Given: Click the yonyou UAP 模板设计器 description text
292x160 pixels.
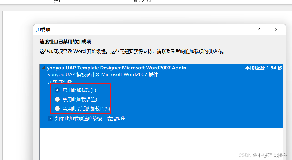Looking at the screenshot, I should pyautogui.click(x=103, y=75).
